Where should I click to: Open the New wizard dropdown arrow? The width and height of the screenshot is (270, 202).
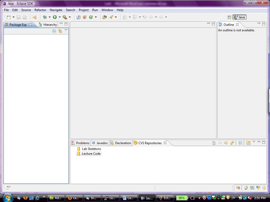[x=13, y=17]
